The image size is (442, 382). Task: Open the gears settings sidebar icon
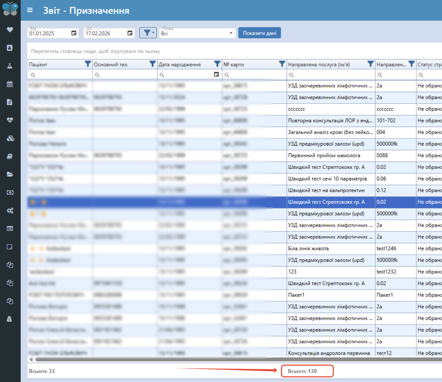coord(10,211)
